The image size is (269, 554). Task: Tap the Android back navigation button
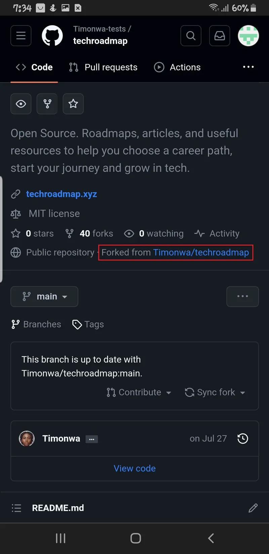[x=211, y=538]
